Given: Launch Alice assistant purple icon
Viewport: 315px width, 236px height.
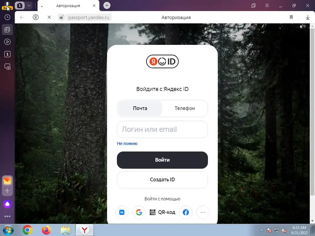Looking at the screenshot, I should 7,204.
